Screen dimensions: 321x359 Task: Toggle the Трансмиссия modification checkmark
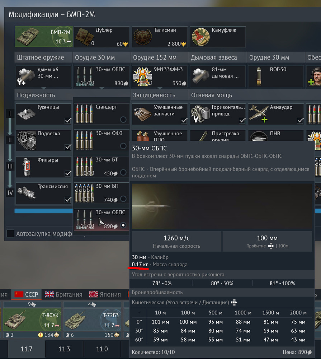point(68,200)
